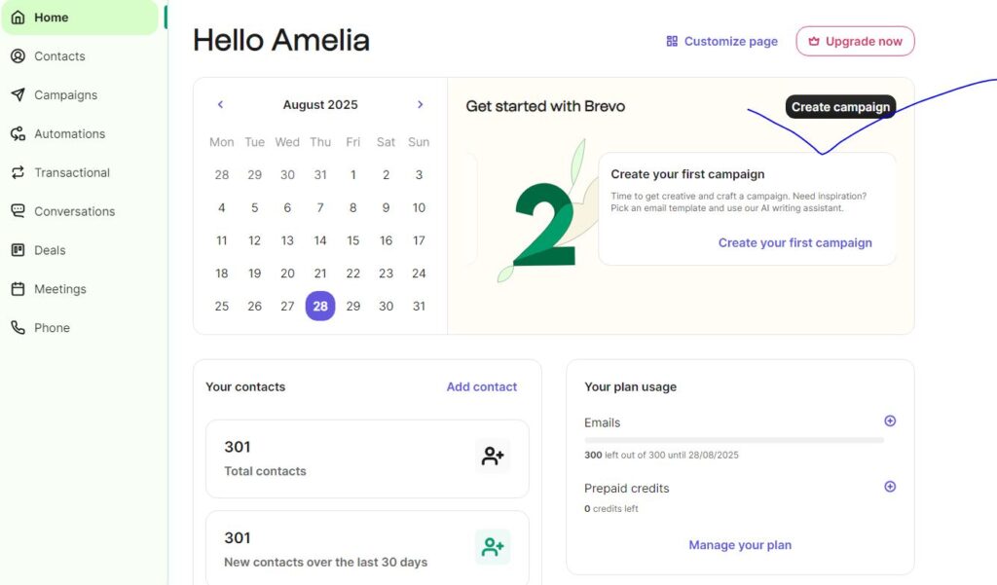
Task: Open Conversations via chat bubble icon
Action: pyautogui.click(x=18, y=211)
